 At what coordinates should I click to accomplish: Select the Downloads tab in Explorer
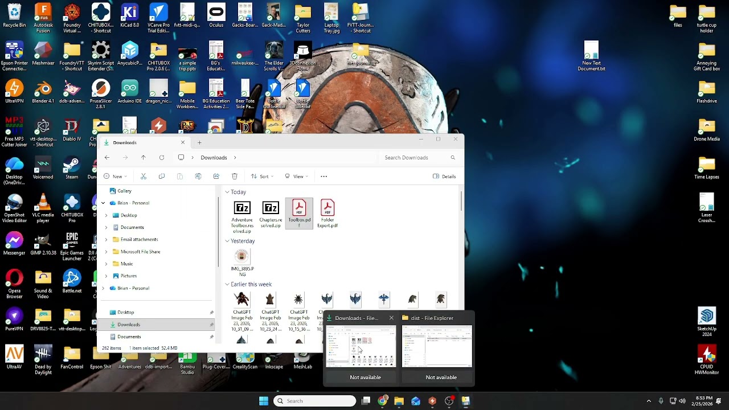[146, 142]
